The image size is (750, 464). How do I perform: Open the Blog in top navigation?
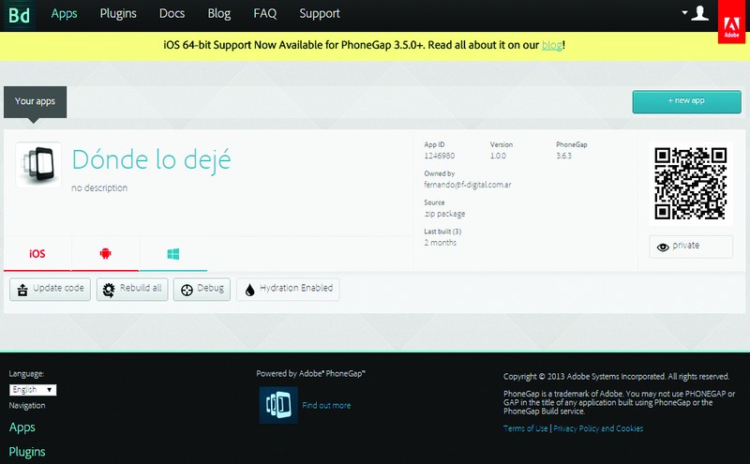coord(219,14)
